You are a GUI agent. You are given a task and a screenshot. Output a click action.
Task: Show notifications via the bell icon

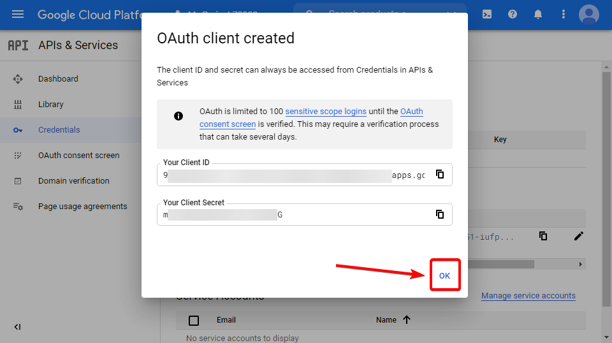coord(538,14)
